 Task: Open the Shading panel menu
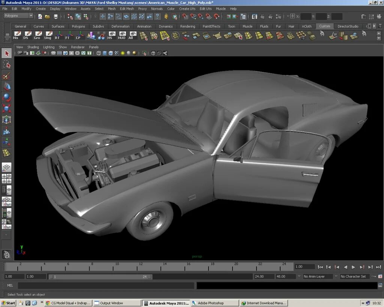point(33,47)
